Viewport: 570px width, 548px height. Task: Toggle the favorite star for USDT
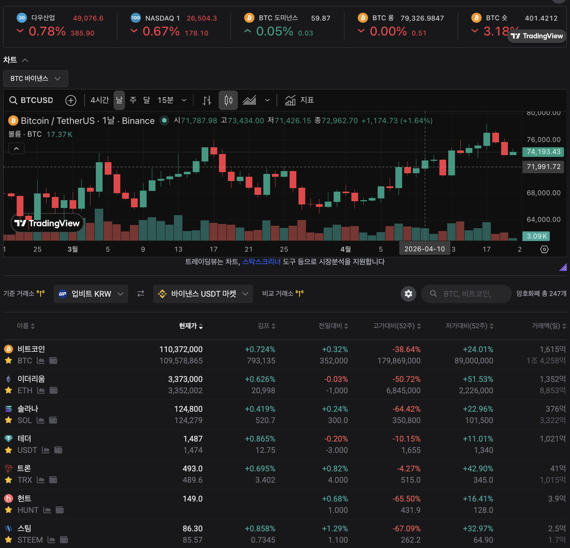tap(9, 450)
